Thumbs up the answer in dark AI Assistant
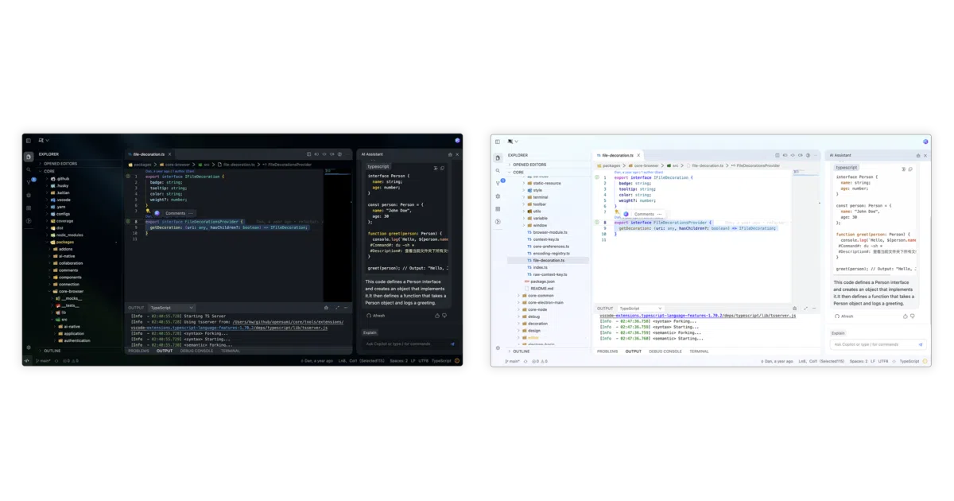Image resolution: width=954 pixels, height=501 pixels. pos(437,316)
